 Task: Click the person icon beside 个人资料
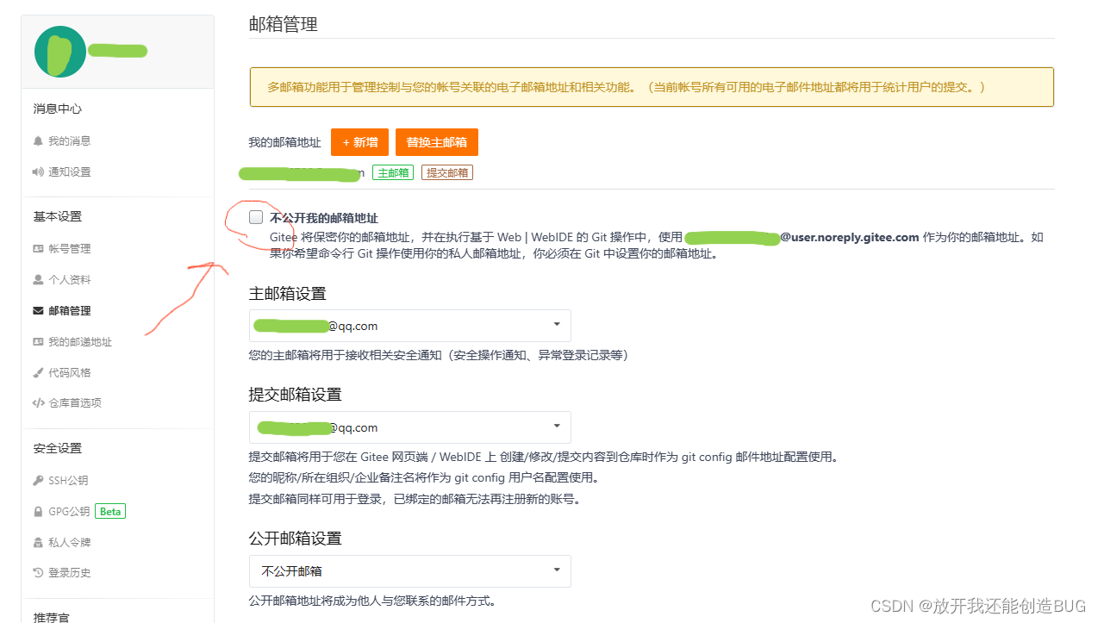[38, 279]
